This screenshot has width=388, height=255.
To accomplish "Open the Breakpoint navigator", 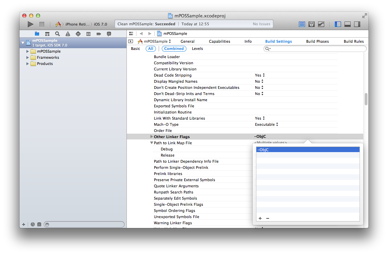I will 99,34.
